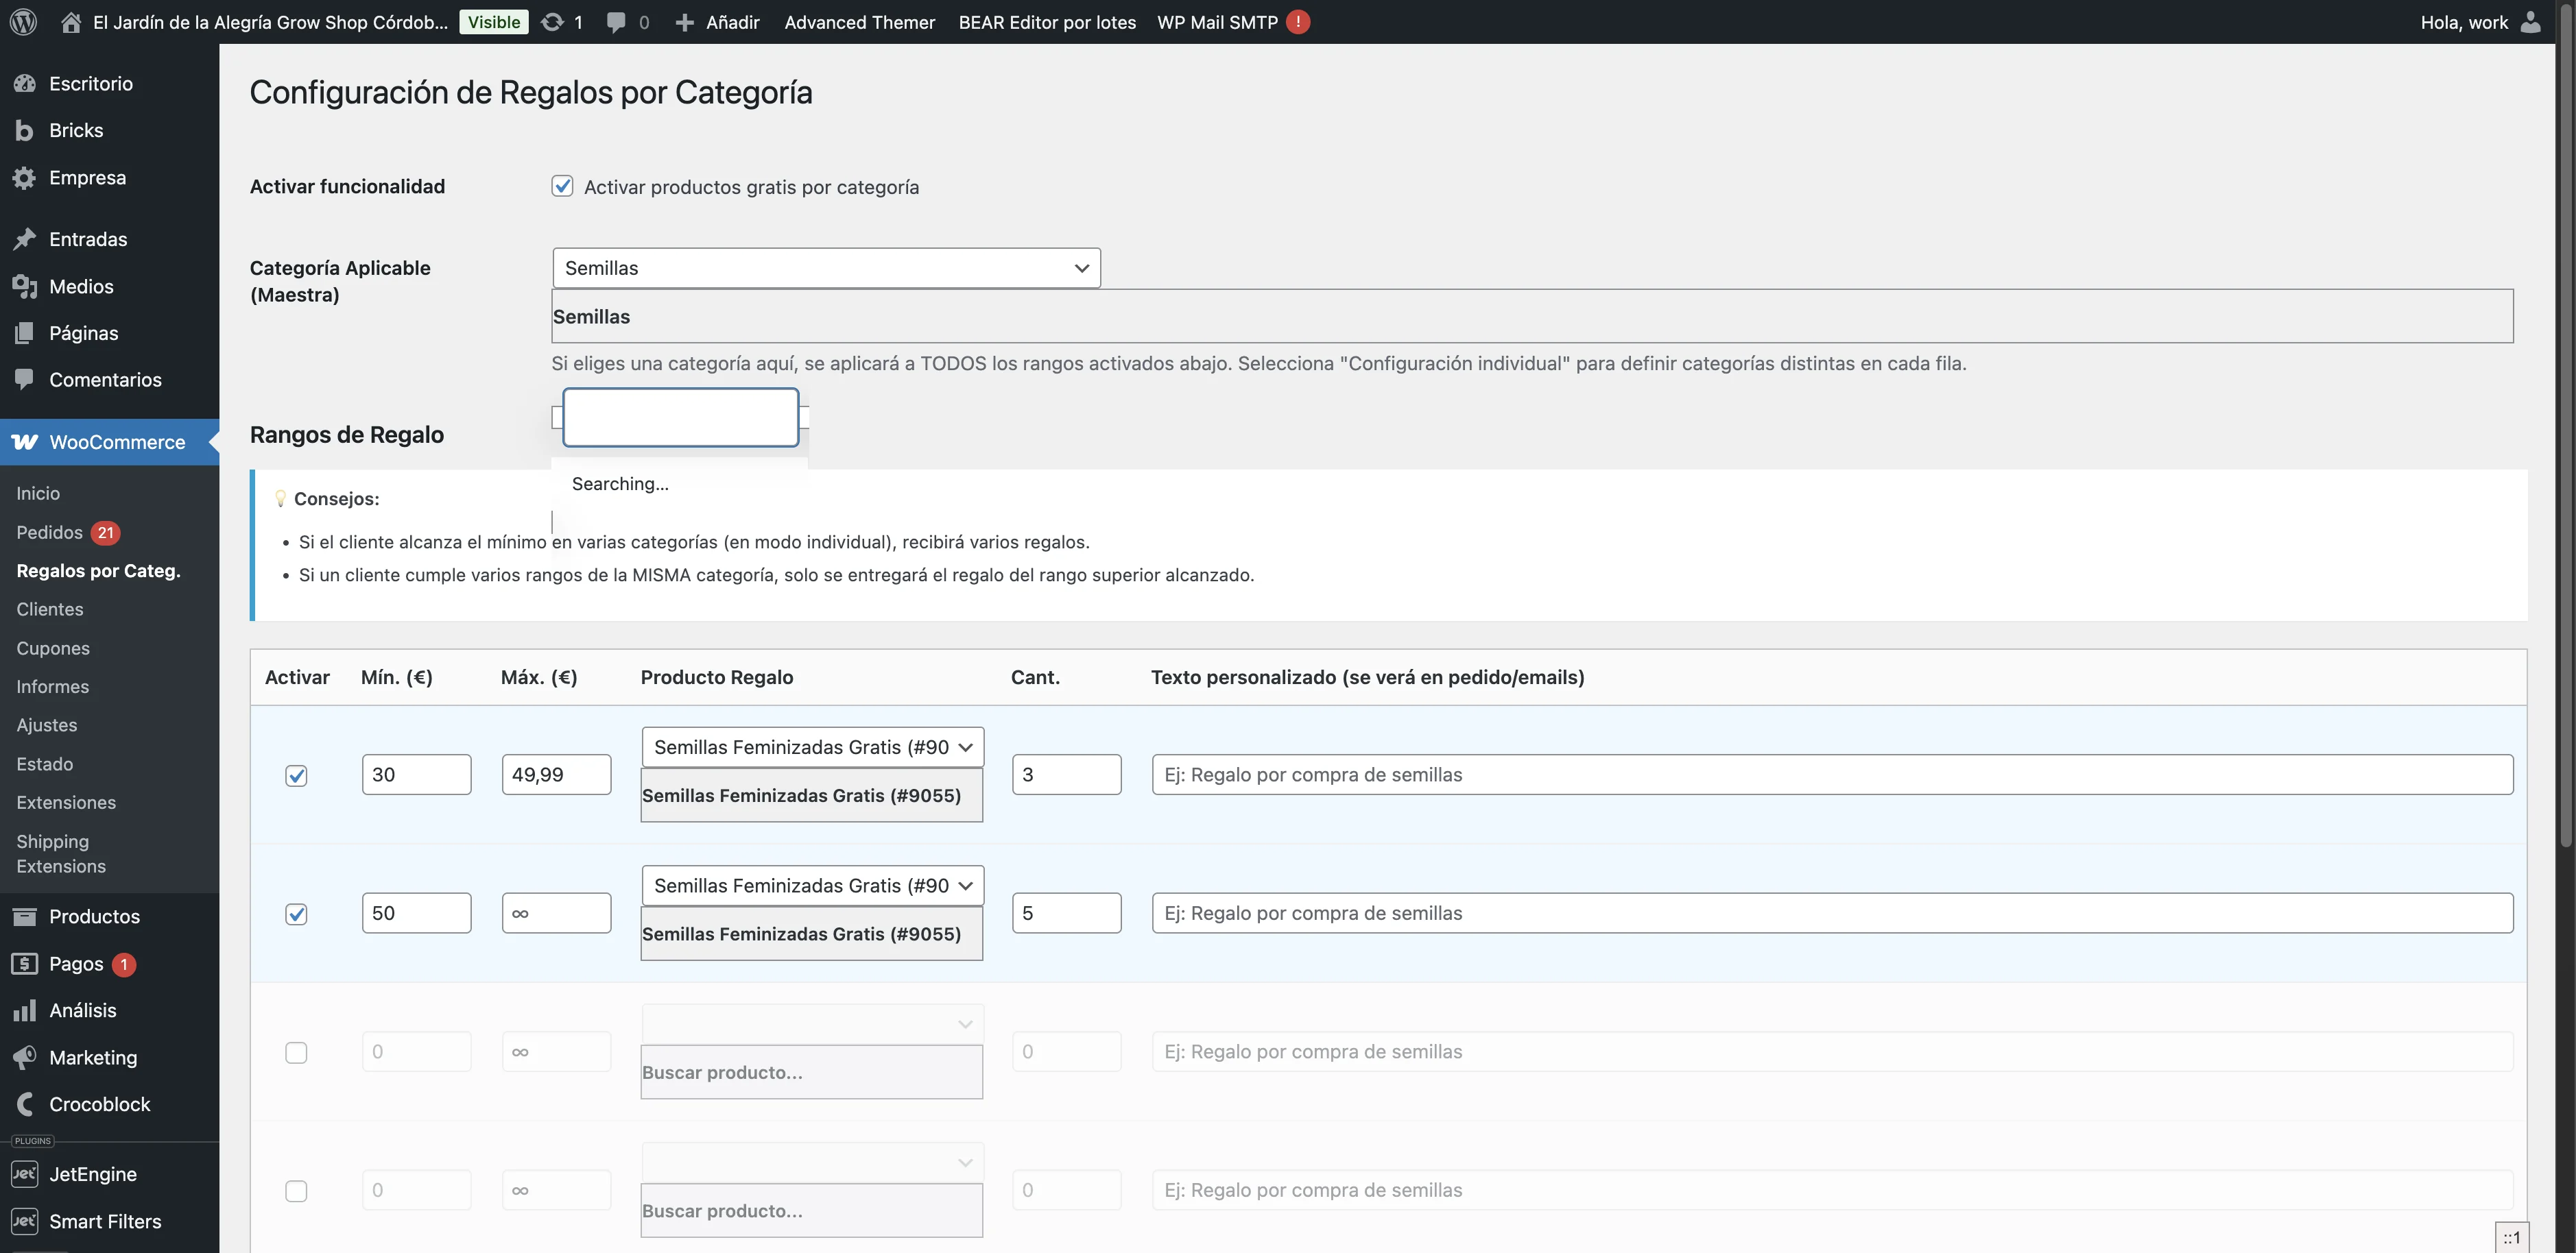Click the JetEngine plugin icon
Image resolution: width=2576 pixels, height=1253 pixels.
point(24,1174)
